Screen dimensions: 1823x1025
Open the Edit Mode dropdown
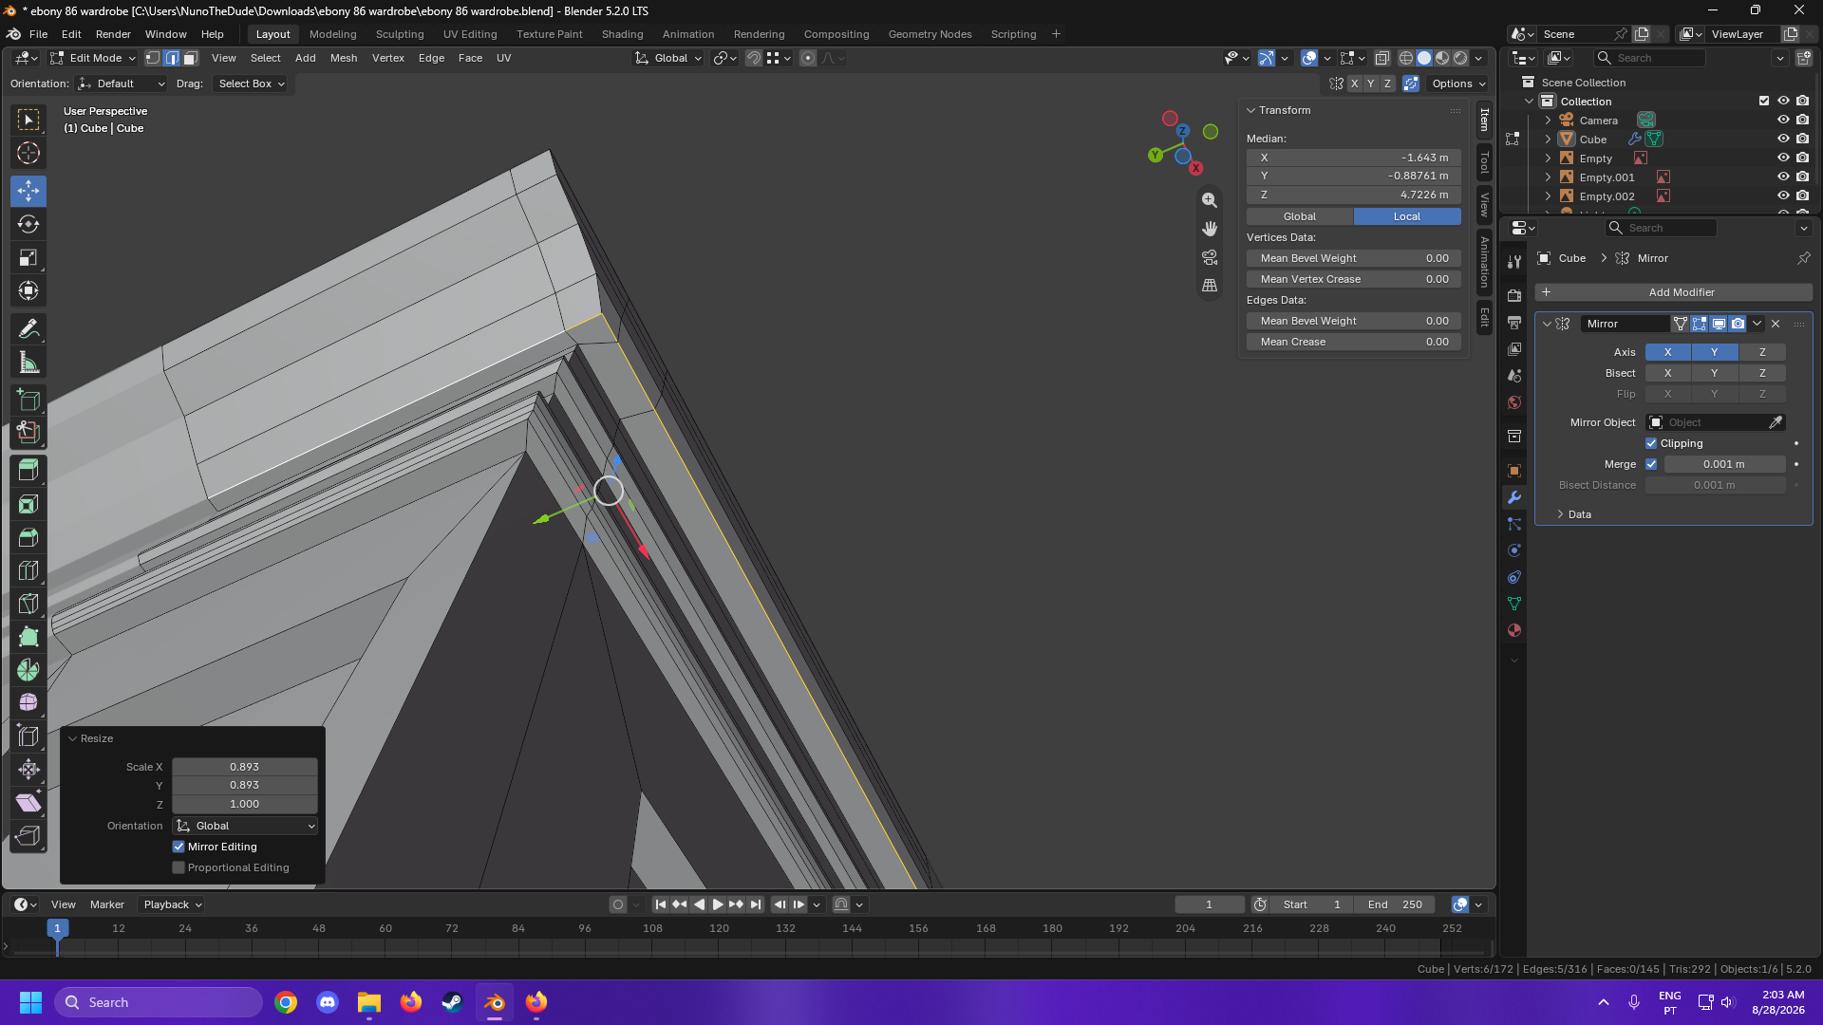click(93, 58)
